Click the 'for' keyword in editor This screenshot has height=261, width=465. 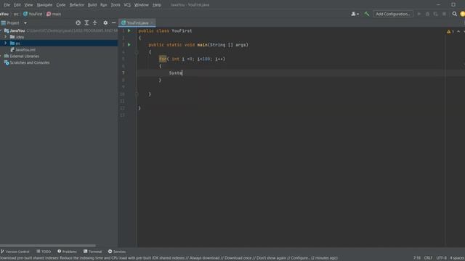click(x=163, y=59)
